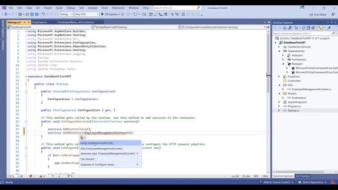338x190 pixels.
Task: Click the search magnifier in title search box
Action: tap(199, 8)
